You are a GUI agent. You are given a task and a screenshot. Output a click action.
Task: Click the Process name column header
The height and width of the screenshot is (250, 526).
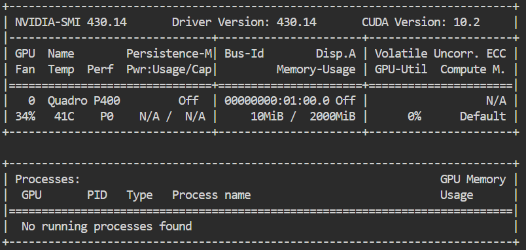[211, 195]
